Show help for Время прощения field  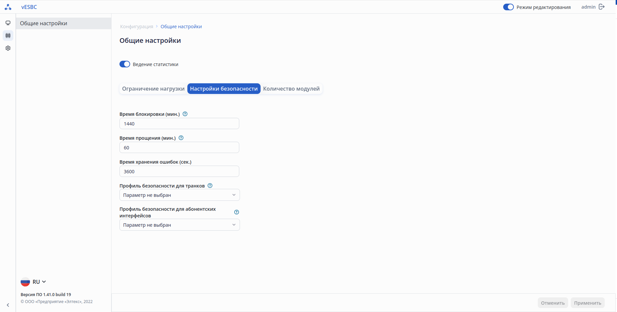[181, 138]
